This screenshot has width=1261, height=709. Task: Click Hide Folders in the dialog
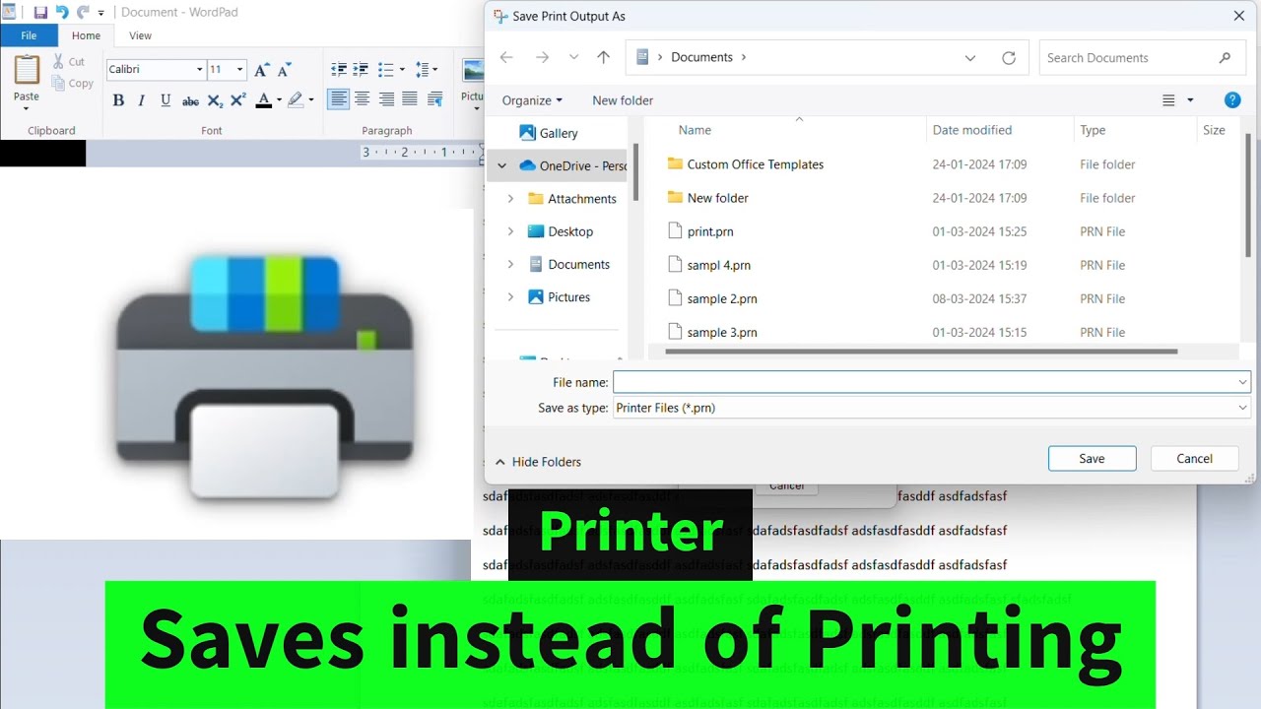pos(538,462)
